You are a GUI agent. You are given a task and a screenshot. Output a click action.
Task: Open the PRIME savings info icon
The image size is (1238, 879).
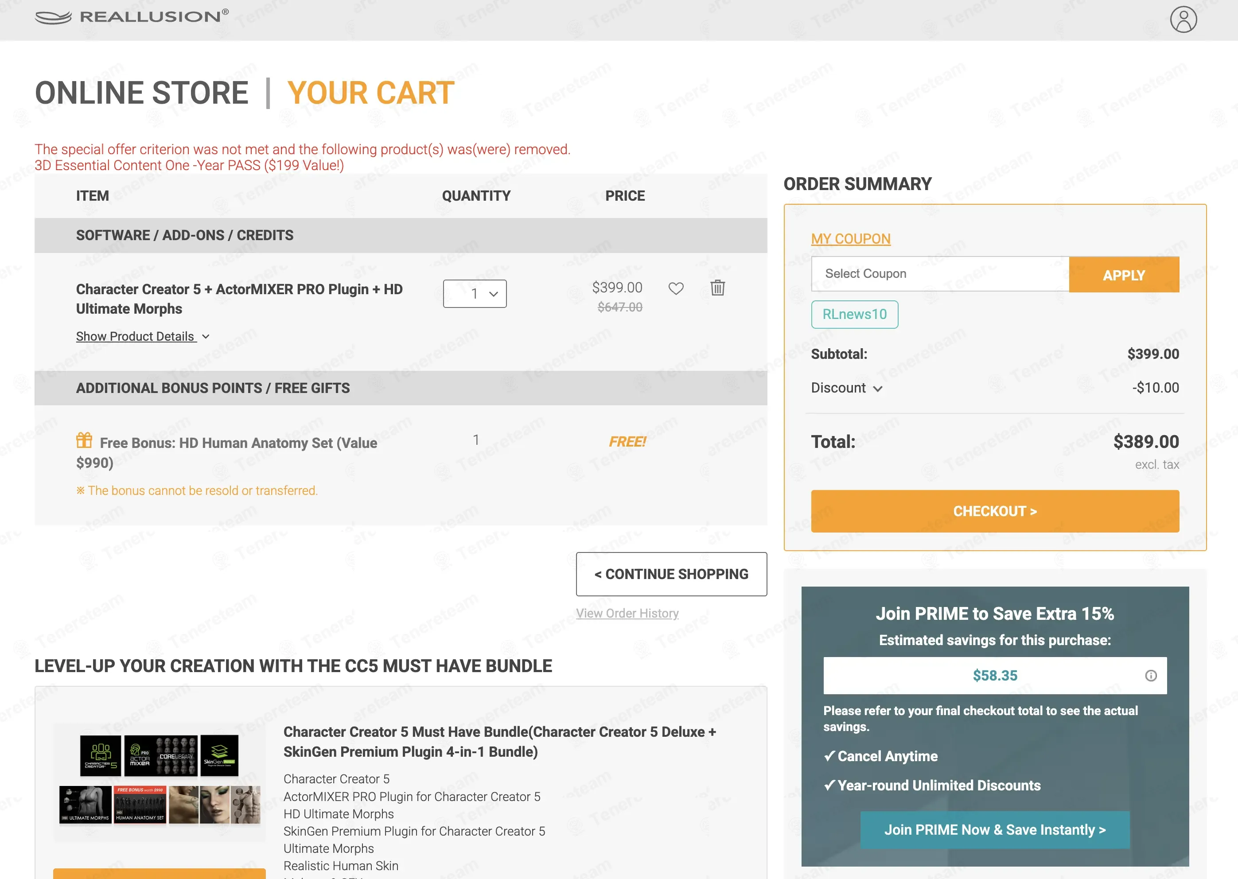[x=1150, y=676]
